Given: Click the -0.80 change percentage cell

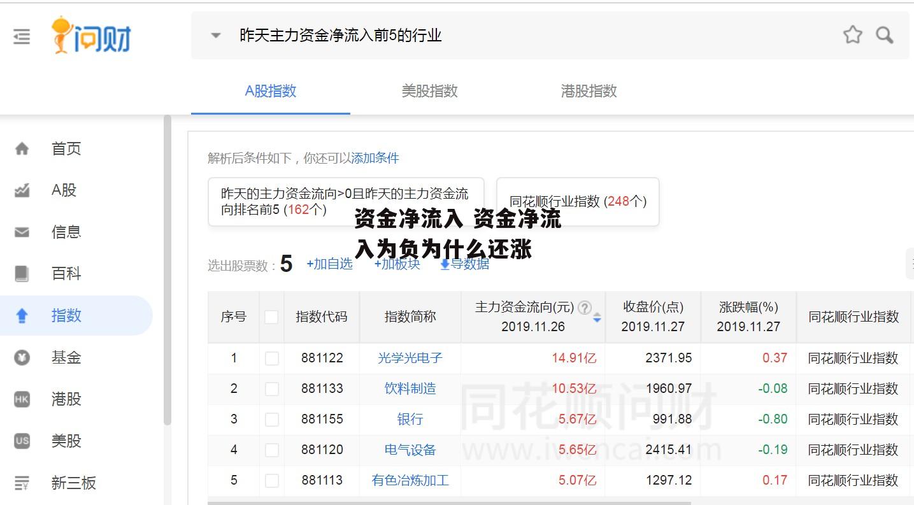Looking at the screenshot, I should (x=773, y=420).
